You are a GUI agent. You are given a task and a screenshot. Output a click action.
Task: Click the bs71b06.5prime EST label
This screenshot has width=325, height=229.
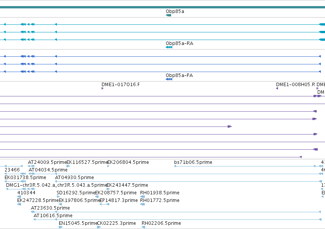(x=193, y=162)
